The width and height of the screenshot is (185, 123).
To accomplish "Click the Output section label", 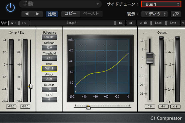I will (162, 33).
